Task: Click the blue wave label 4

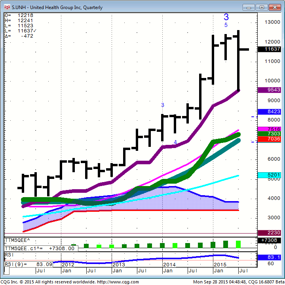Action: (175, 142)
